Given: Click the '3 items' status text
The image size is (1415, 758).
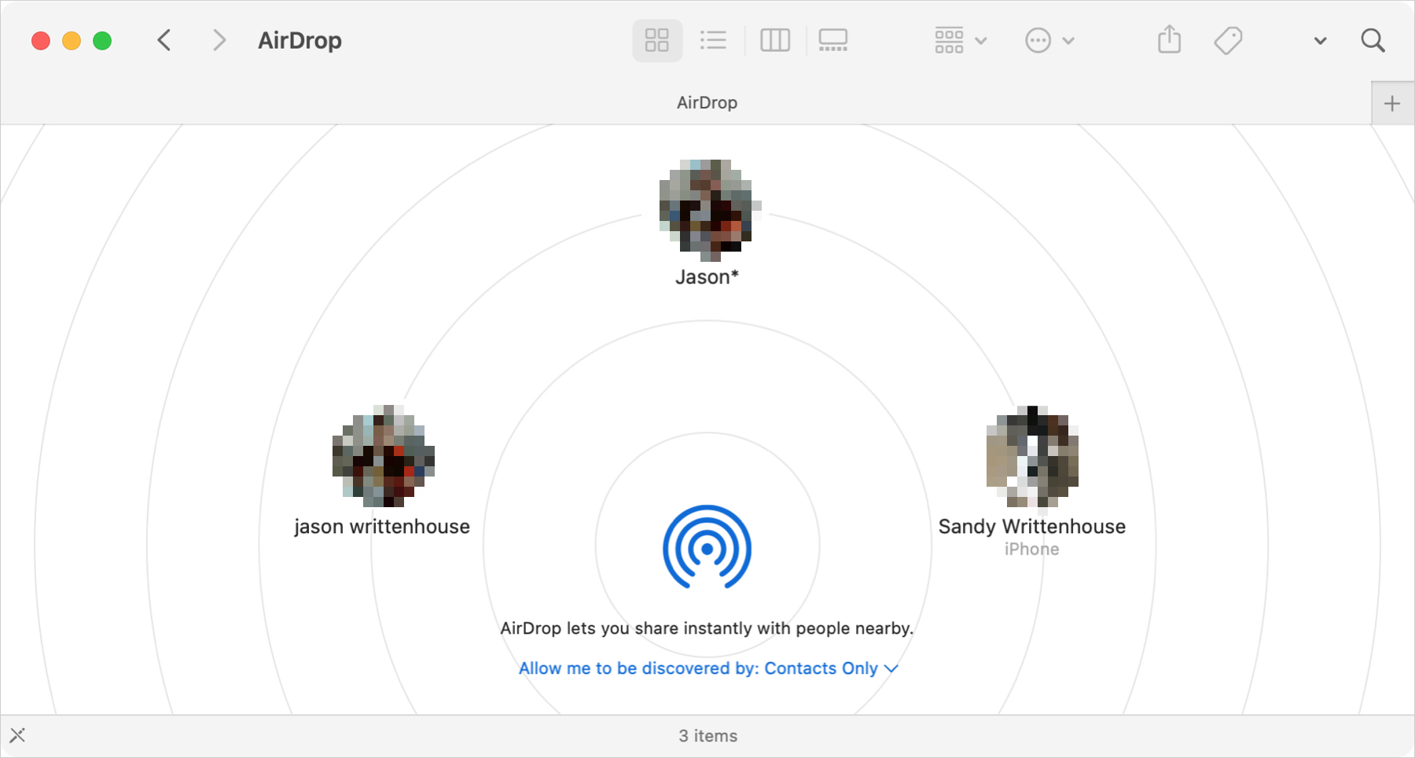Looking at the screenshot, I should coord(708,736).
